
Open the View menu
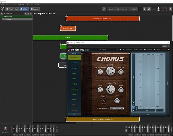pyautogui.click(x=14, y=5)
